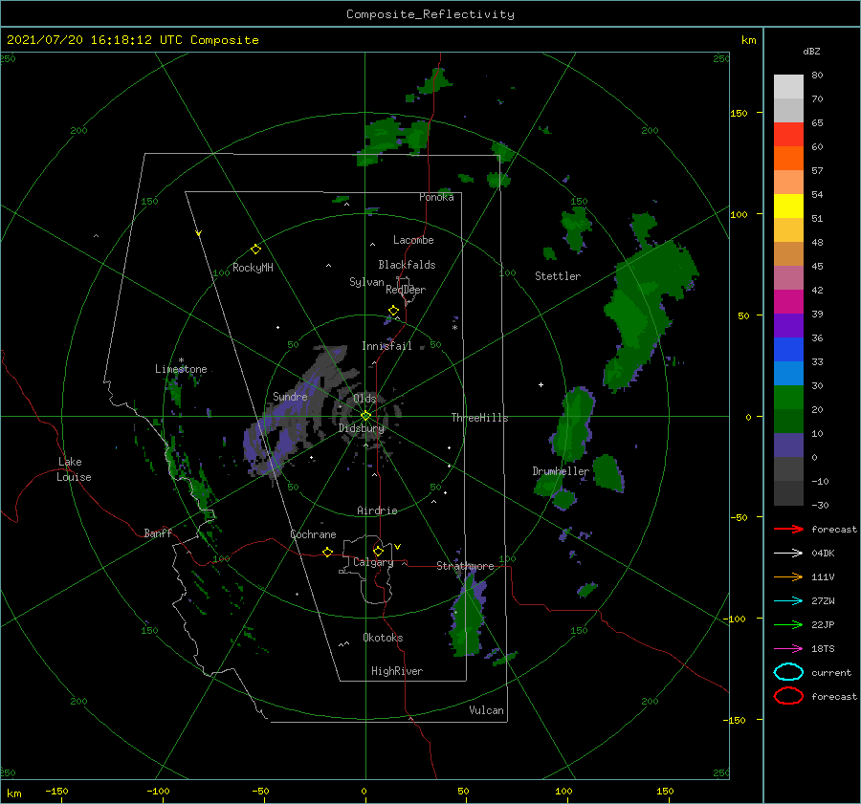Click the lightest gray 70-80 dBZ swatch
Image resolution: width=861 pixels, height=804 pixels.
[x=788, y=87]
